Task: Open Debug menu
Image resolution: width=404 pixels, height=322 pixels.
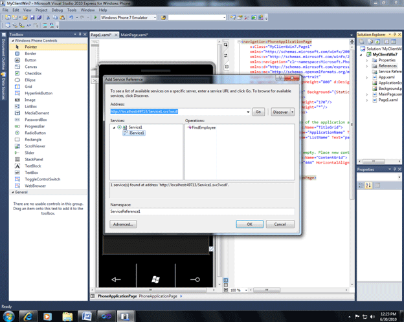Action: point(57,10)
